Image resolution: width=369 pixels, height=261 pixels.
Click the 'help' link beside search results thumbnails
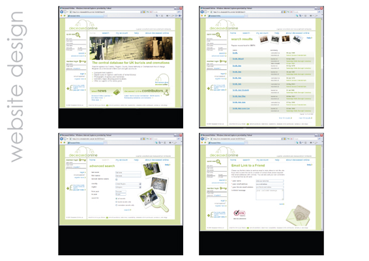[x=309, y=38]
